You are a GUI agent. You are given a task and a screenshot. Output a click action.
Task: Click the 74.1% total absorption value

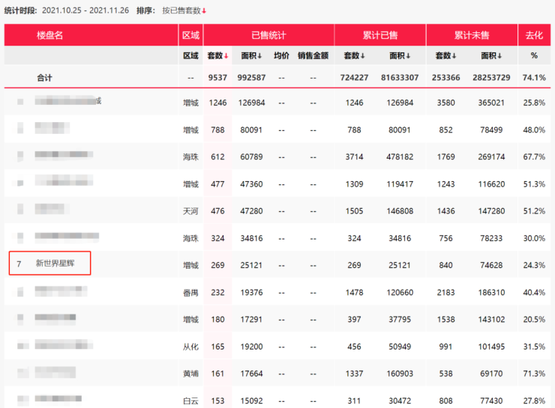tap(534, 77)
